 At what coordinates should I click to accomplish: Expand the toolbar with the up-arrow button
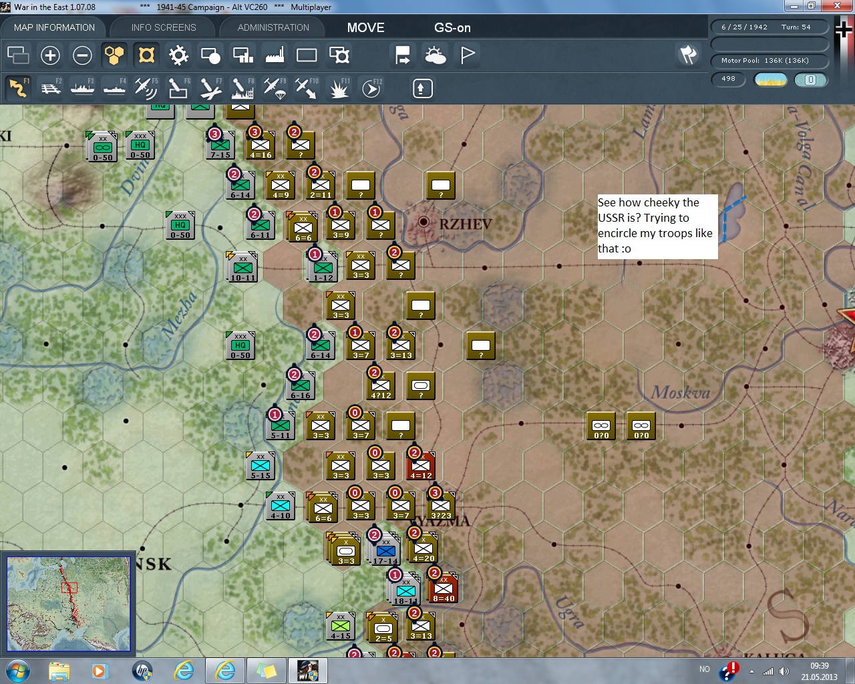tap(422, 88)
